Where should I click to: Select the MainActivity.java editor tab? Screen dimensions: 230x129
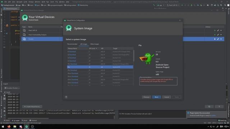click(x=11, y=9)
